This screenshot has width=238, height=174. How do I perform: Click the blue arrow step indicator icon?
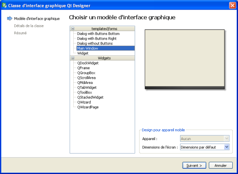coord(10,18)
